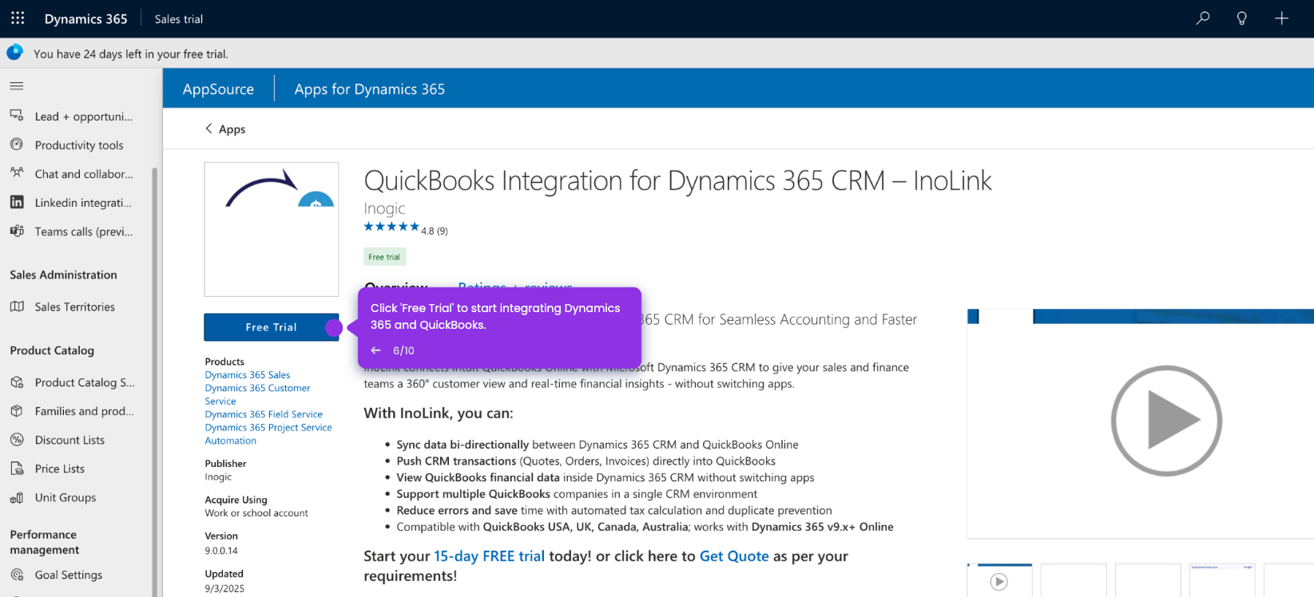Click the back chevron beside Apps
1314x597 pixels.
(x=208, y=128)
